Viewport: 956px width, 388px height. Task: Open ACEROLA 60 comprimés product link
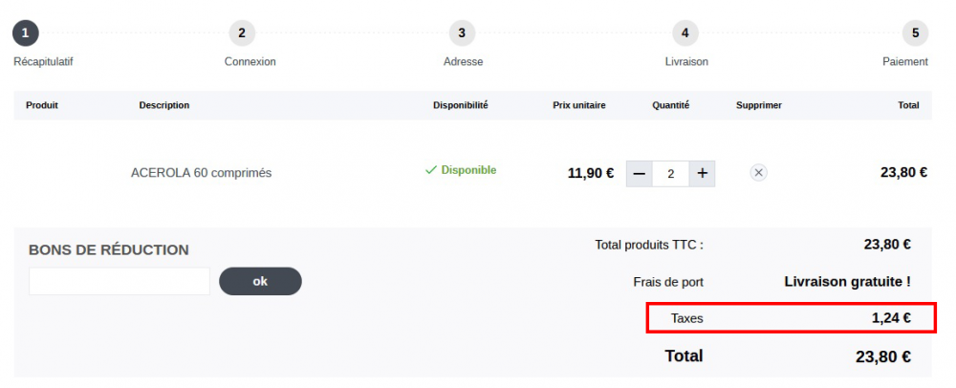202,173
